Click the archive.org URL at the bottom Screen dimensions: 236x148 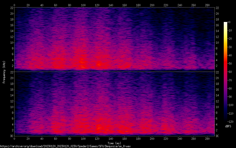pyautogui.click(x=65, y=146)
